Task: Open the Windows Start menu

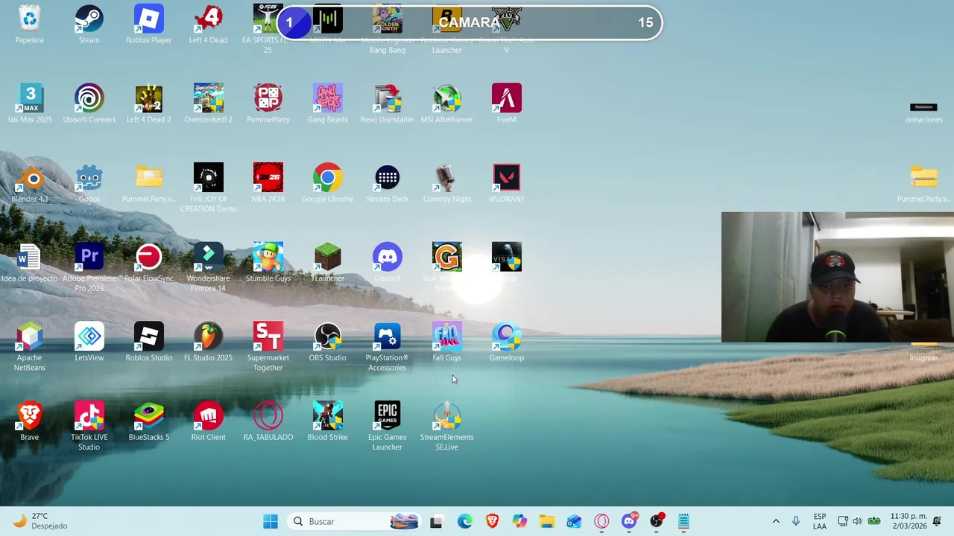Action: [271, 522]
